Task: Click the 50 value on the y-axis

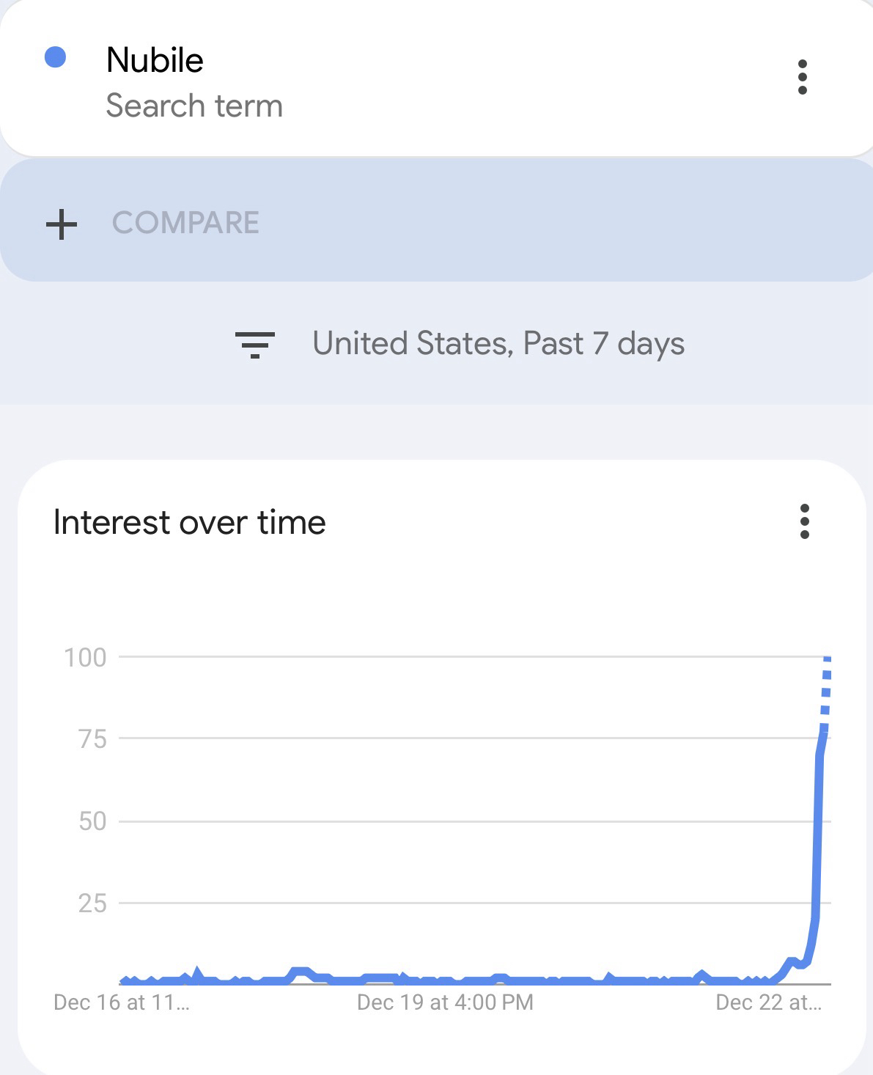Action: tap(92, 821)
